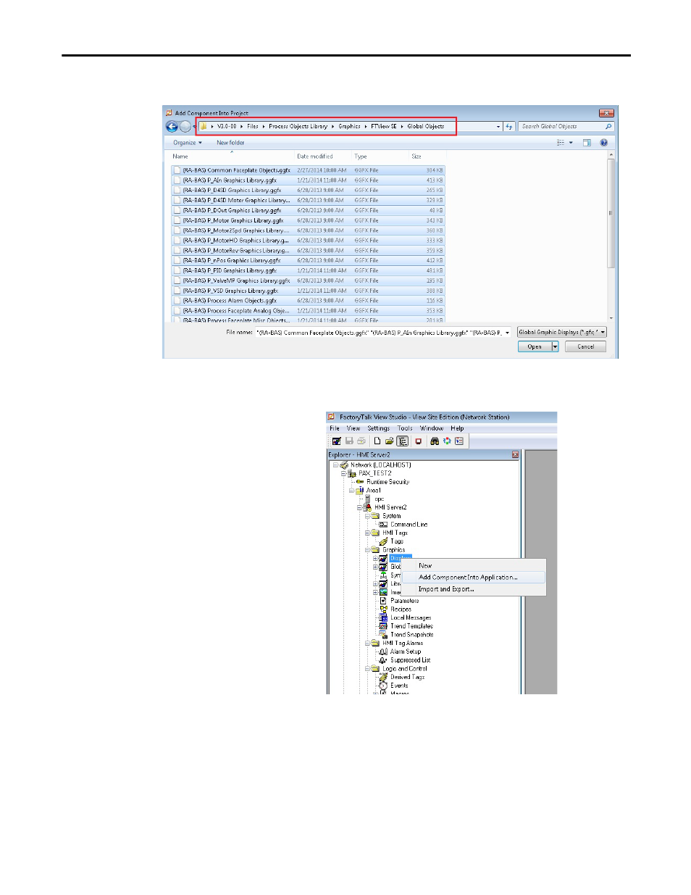Choose Import and Export from context menu
The image size is (691, 895).
473,589
